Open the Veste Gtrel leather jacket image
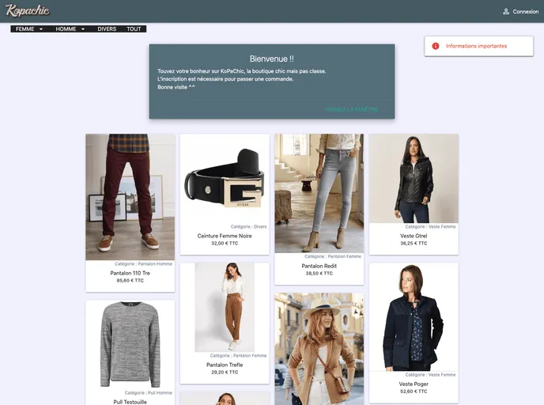The width and height of the screenshot is (544, 405). 414,179
